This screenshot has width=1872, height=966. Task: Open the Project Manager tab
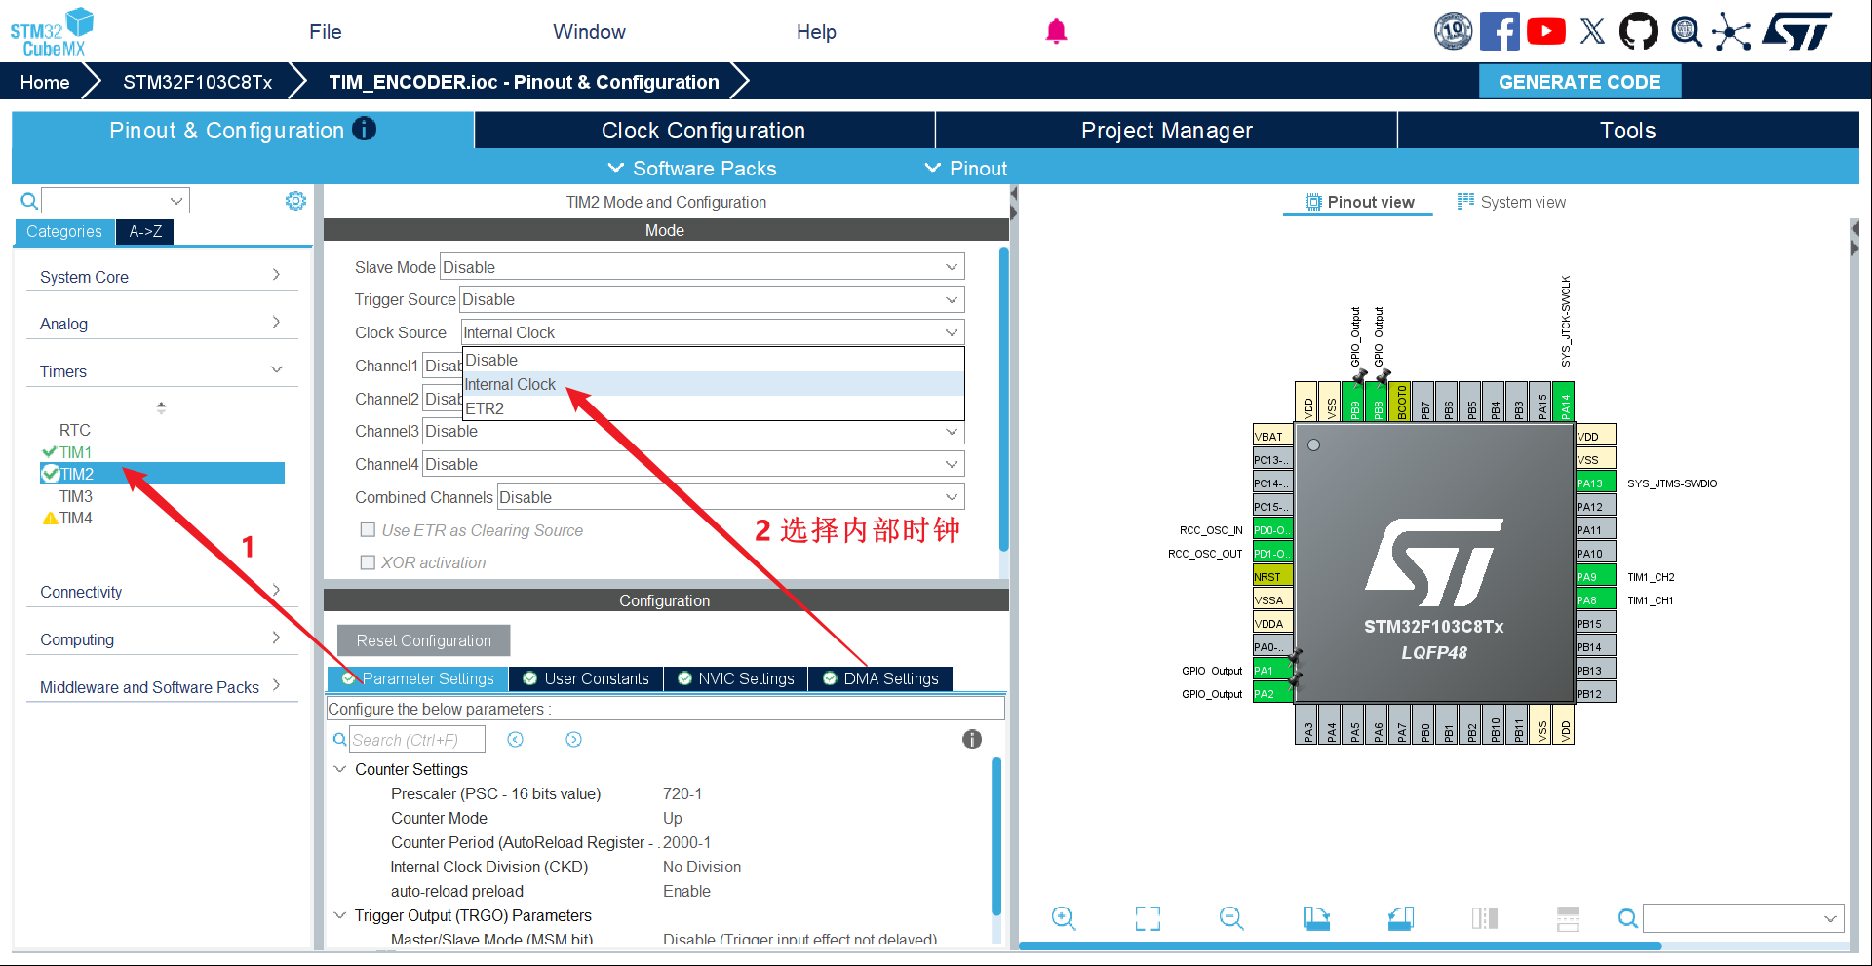coord(1167,131)
